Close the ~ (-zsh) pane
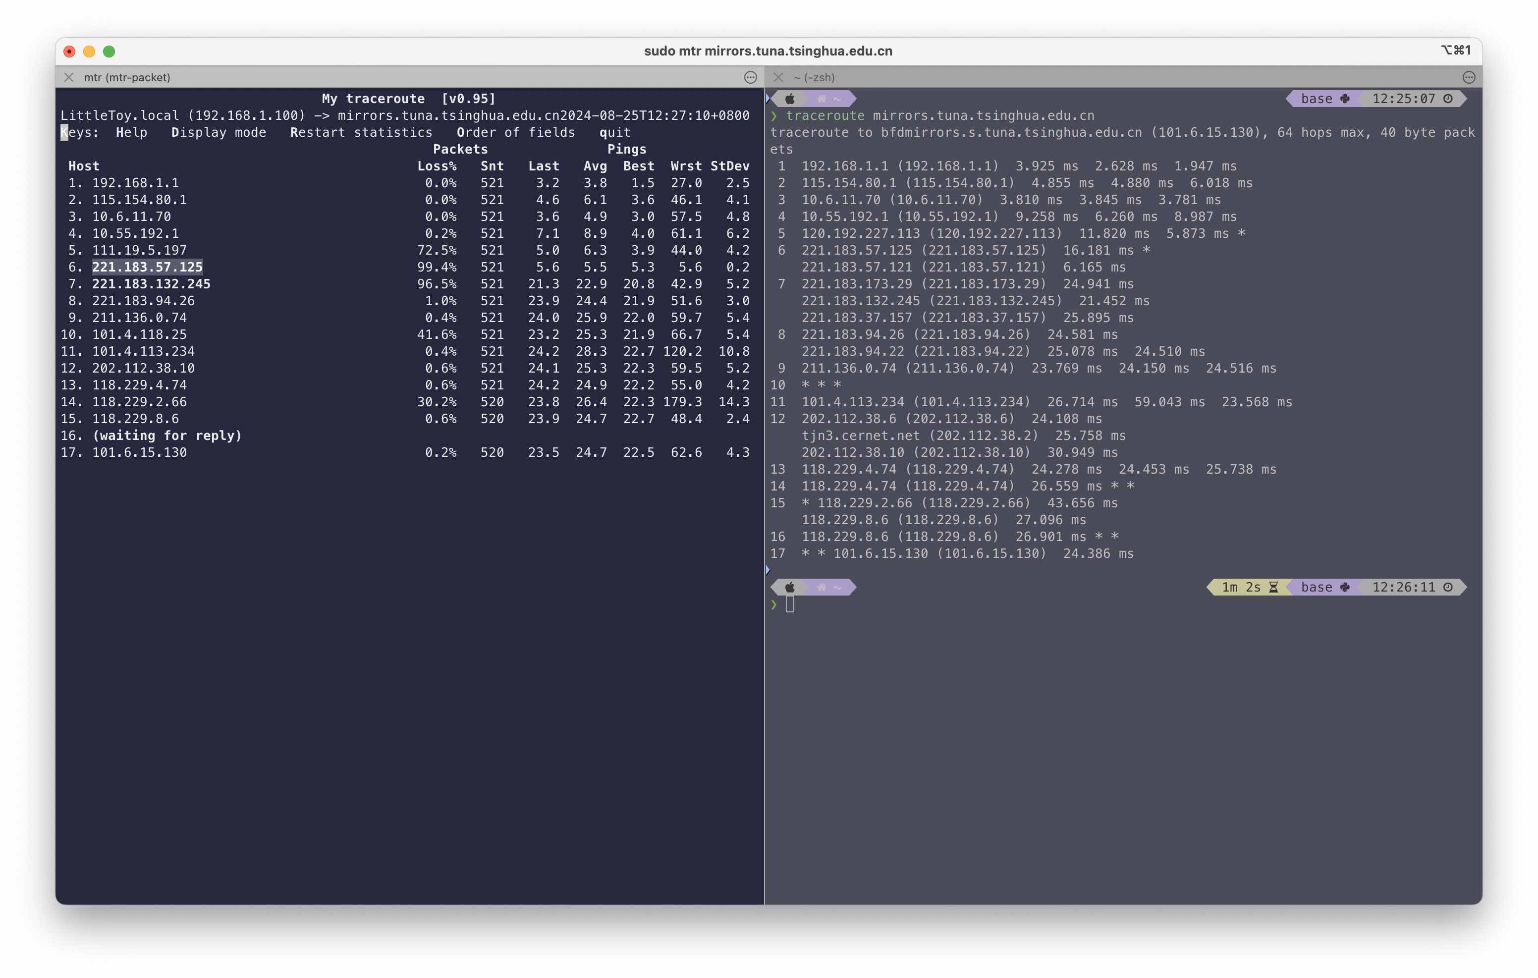 [778, 77]
